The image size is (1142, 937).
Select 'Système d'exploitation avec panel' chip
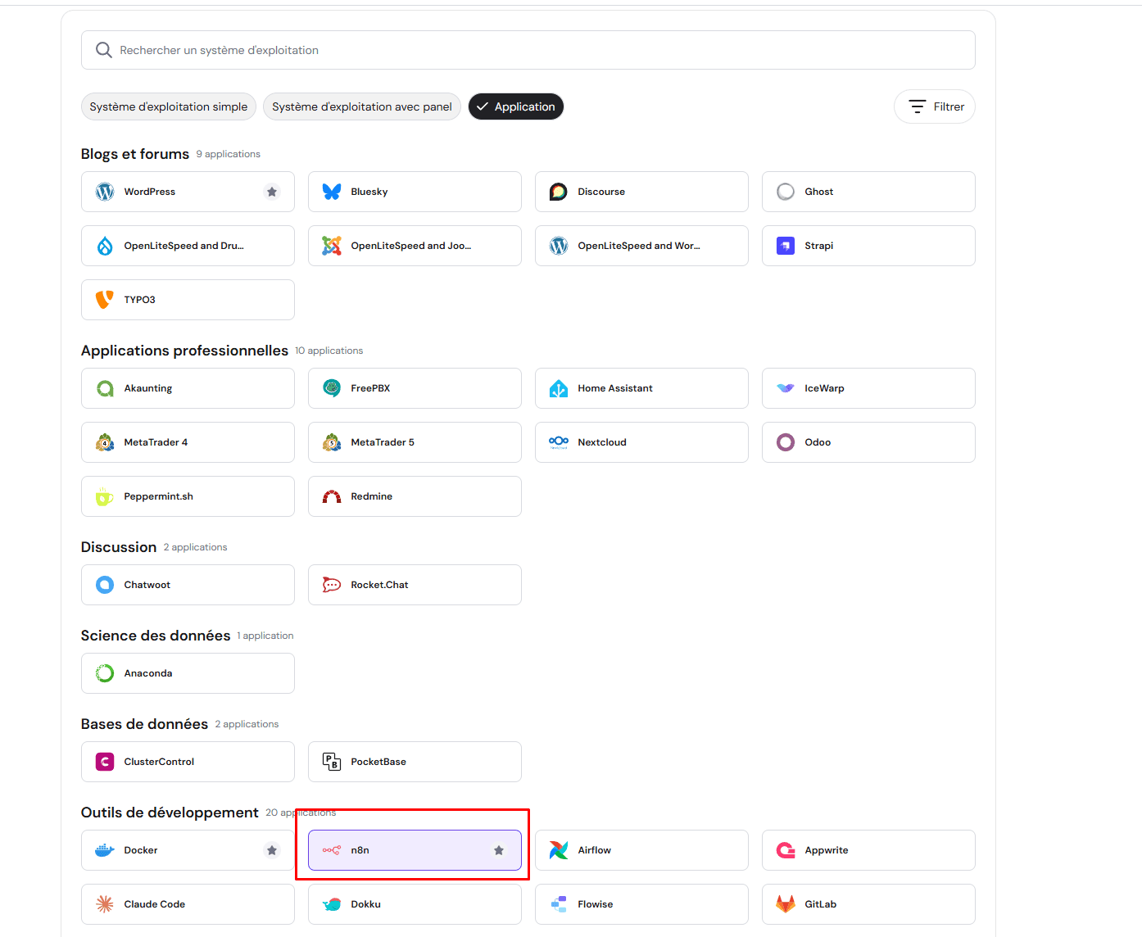coord(362,106)
